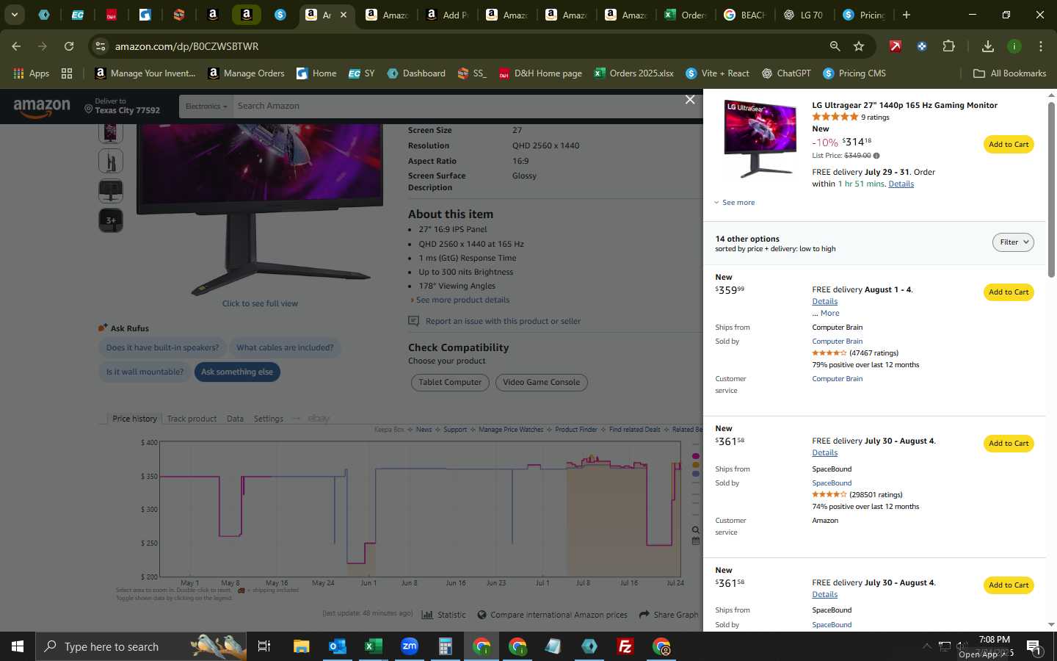
Task: Open Keepa Data tab
Action: click(x=235, y=419)
